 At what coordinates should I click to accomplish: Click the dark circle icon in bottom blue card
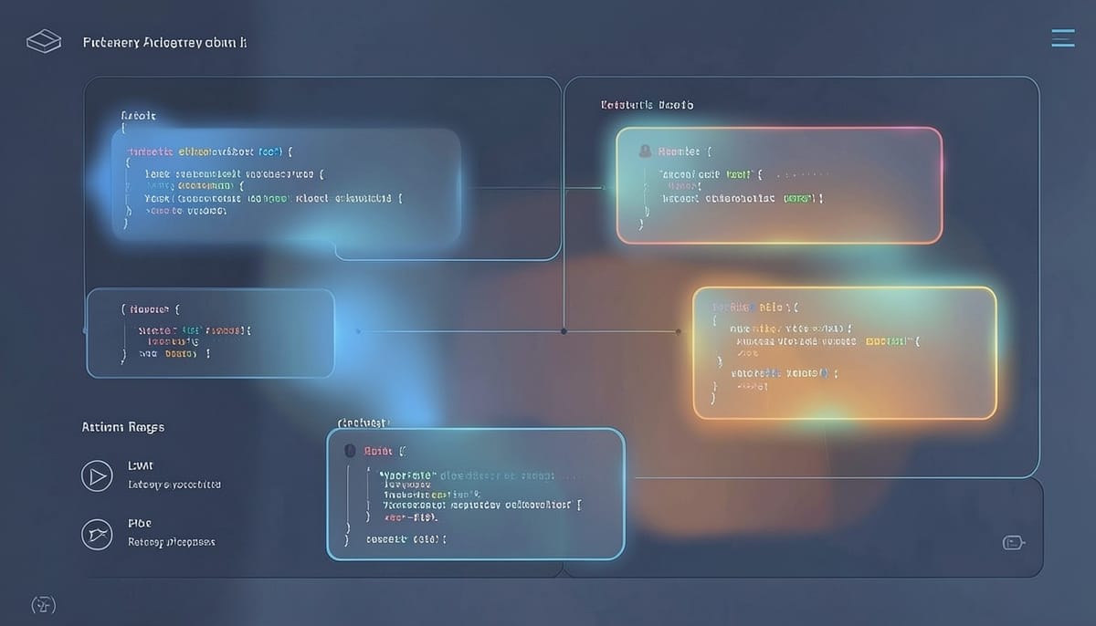point(349,451)
